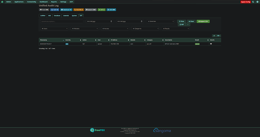Select the API tab
Screen dimensions: 260x137
(81, 16)
